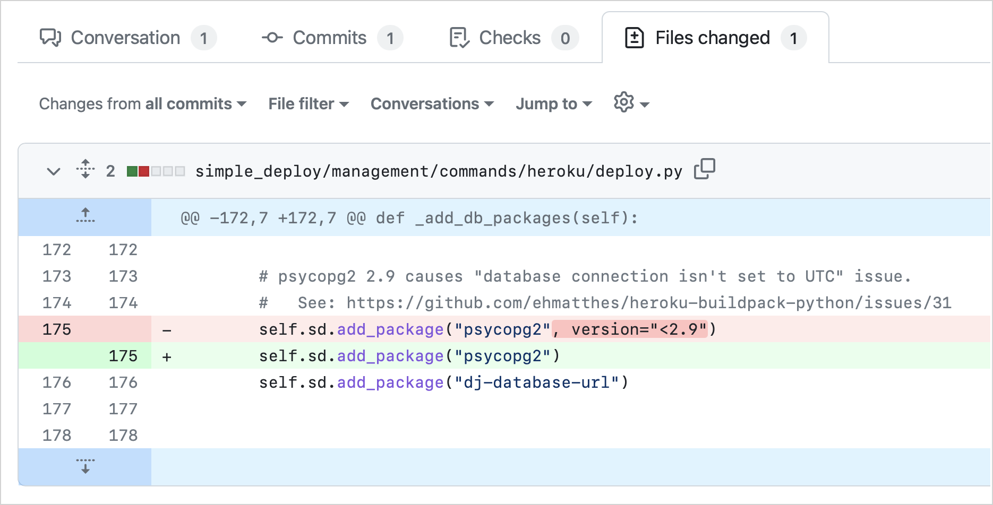Click the Checks checklist icon
Screen dimensions: 993x505
point(459,38)
